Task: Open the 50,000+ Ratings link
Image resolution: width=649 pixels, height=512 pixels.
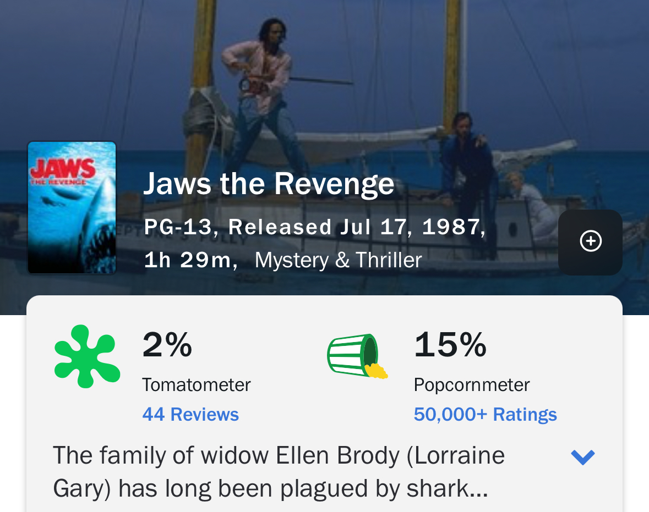Action: point(485,414)
